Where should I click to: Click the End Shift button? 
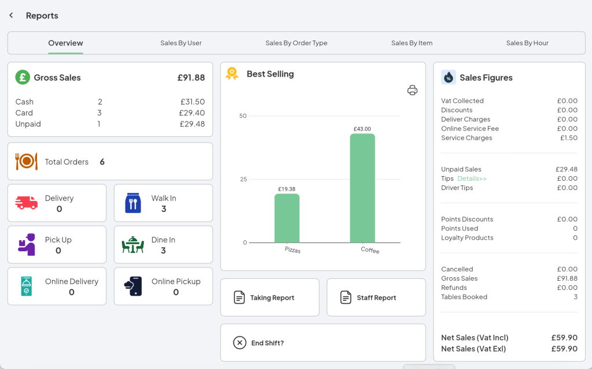tap(323, 342)
